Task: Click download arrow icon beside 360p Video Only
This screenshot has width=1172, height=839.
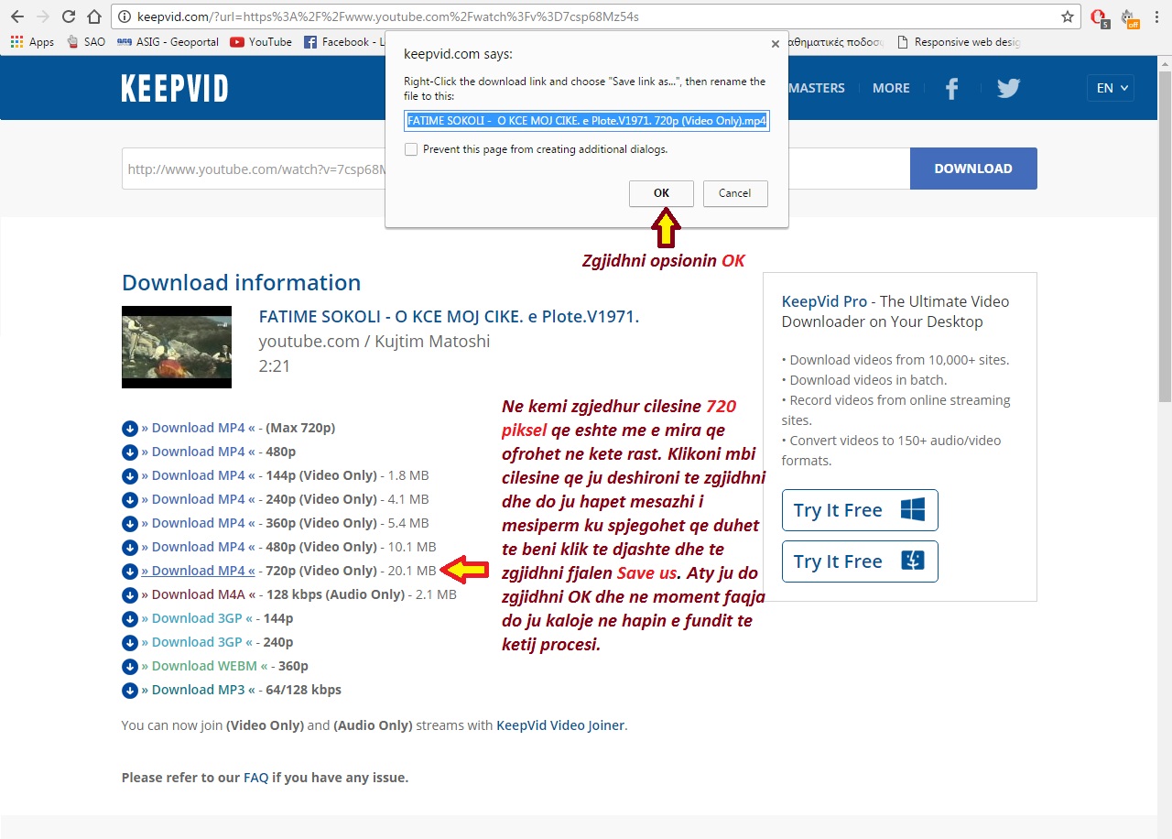Action: tap(129, 524)
